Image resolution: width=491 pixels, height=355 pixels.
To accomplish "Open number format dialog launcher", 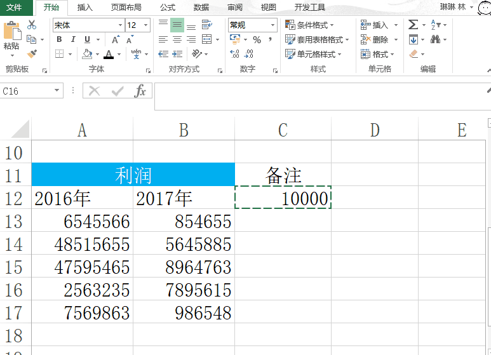I will pyautogui.click(x=275, y=71).
